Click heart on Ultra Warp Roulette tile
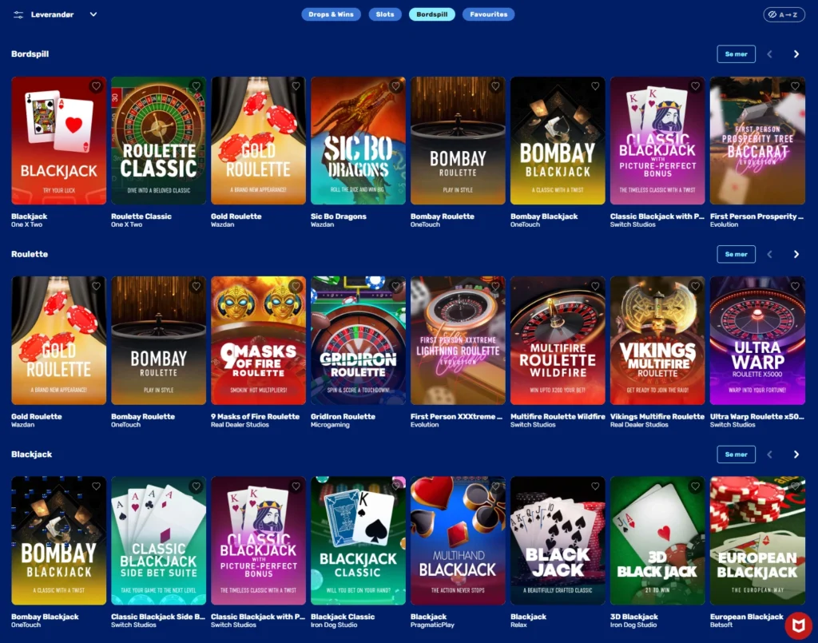Viewport: 818px width, 643px height. click(795, 286)
